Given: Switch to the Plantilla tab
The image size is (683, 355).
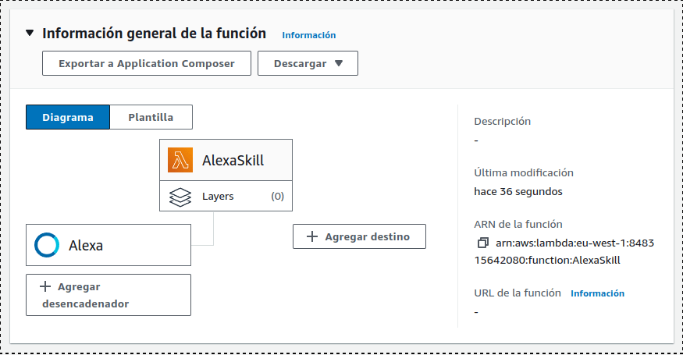Looking at the screenshot, I should click(151, 117).
